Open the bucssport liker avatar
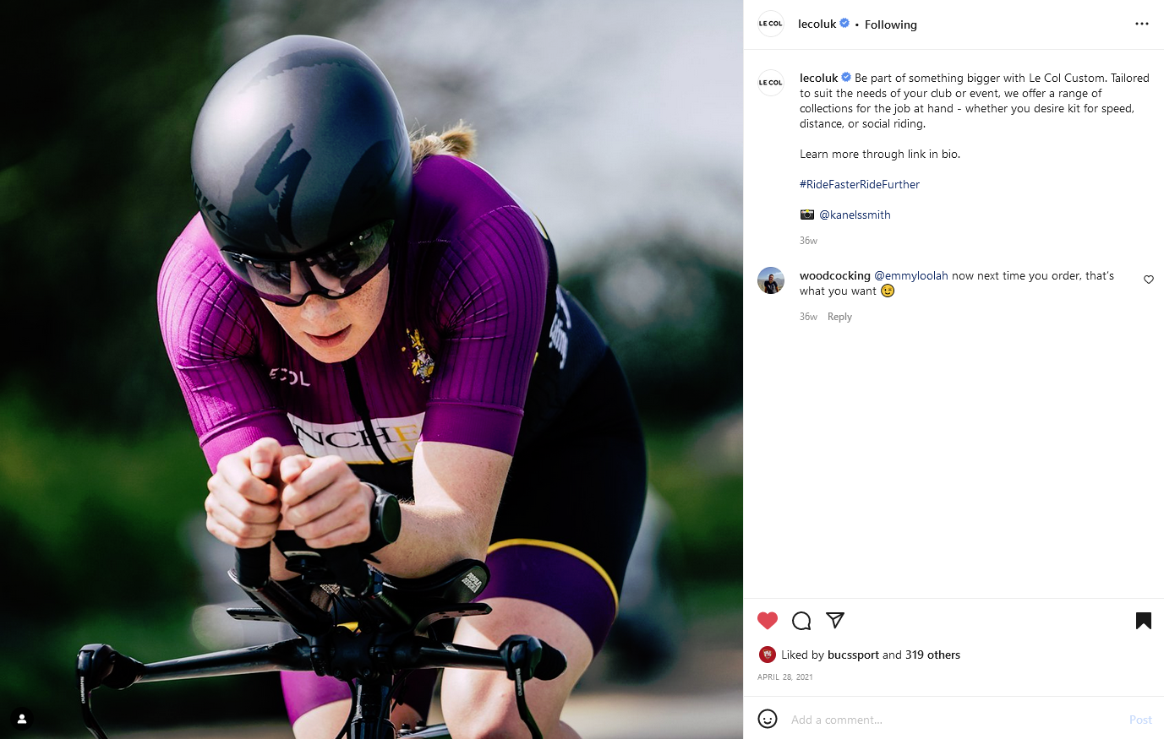The height and width of the screenshot is (739, 1164). (768, 655)
